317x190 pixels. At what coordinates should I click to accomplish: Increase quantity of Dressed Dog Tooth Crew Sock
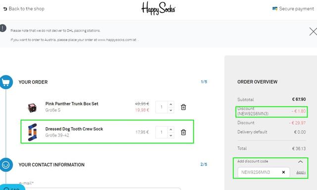[x=171, y=130]
